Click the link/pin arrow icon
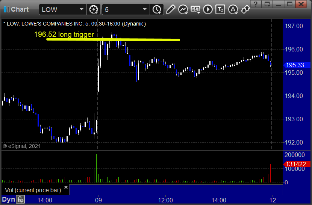This screenshot has width=312, height=205. tap(245, 9)
